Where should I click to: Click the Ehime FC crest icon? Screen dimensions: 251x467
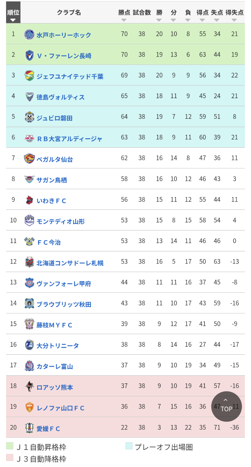29,428
